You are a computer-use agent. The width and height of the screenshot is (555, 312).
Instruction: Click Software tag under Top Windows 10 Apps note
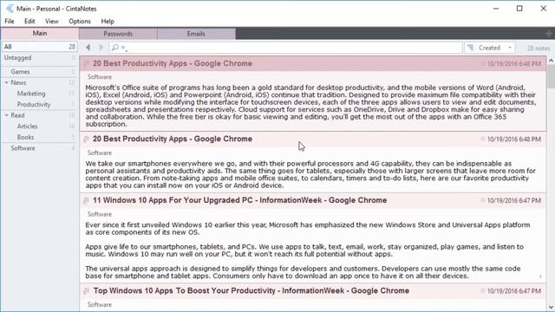pos(100,304)
